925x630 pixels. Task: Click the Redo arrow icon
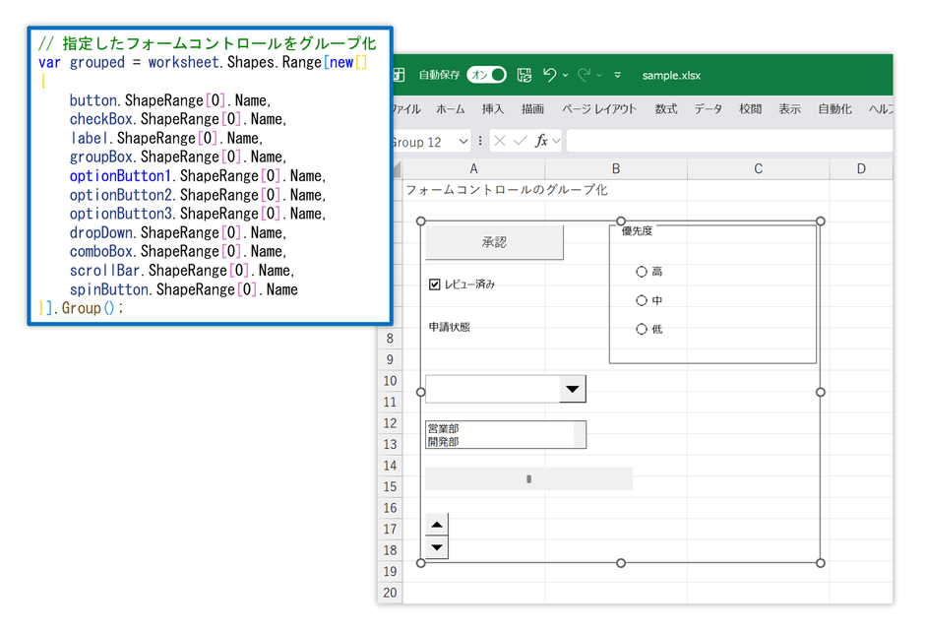584,75
